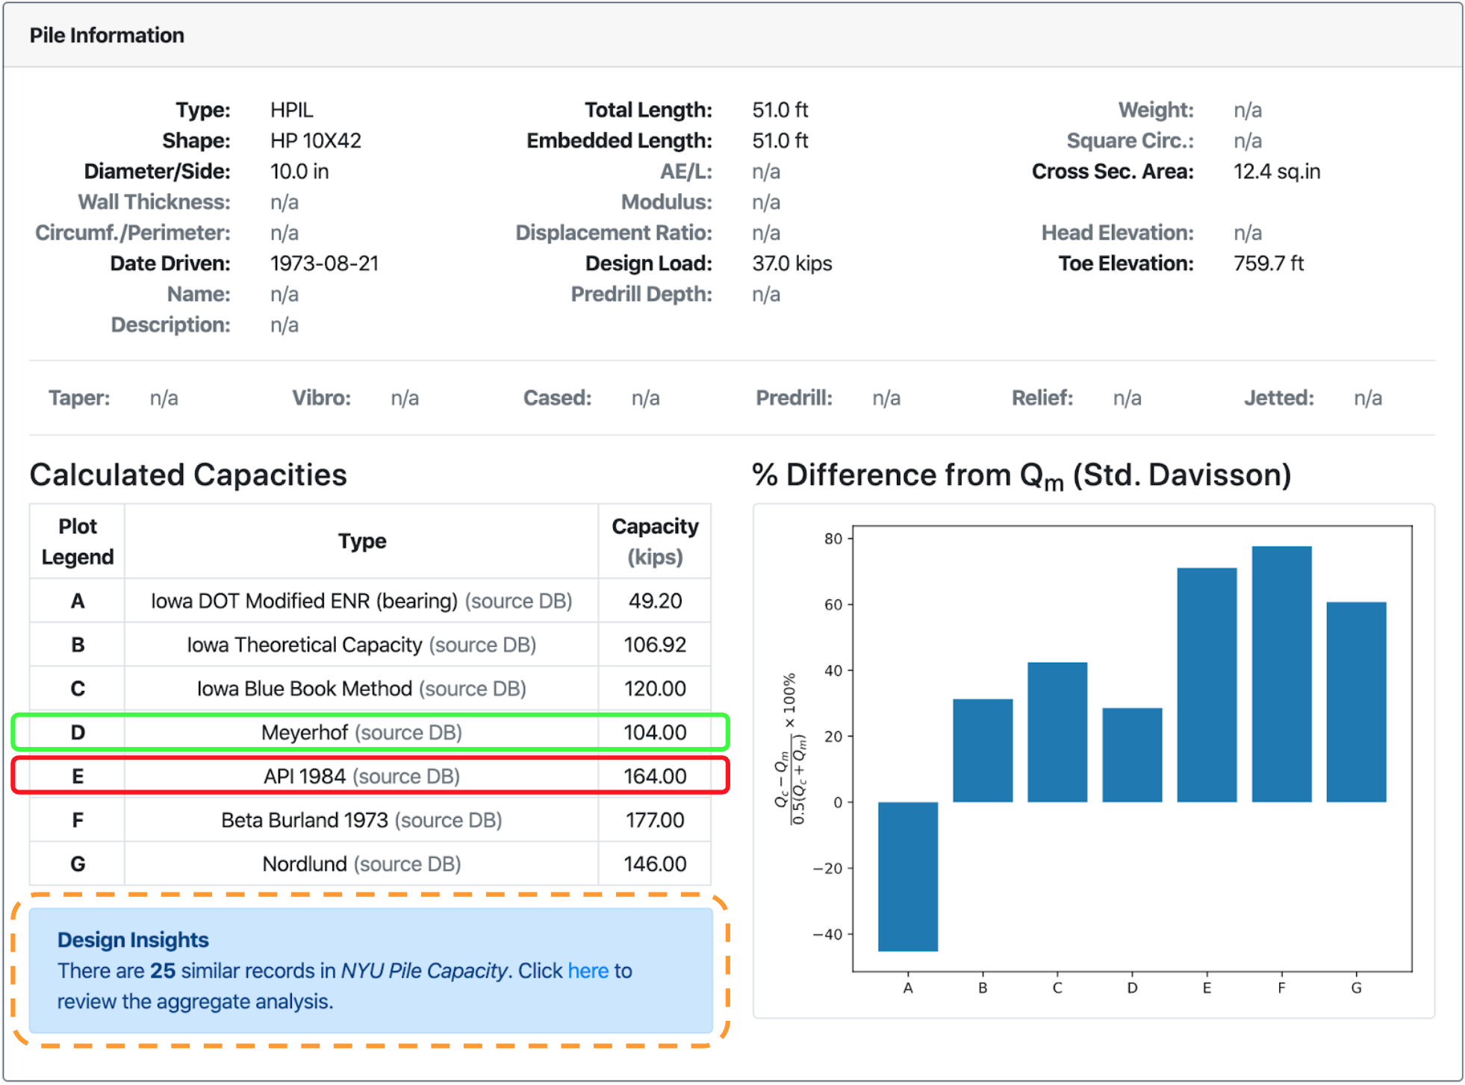Click the Capacity (kips) column header
This screenshot has width=1465, height=1085.
coord(655,541)
